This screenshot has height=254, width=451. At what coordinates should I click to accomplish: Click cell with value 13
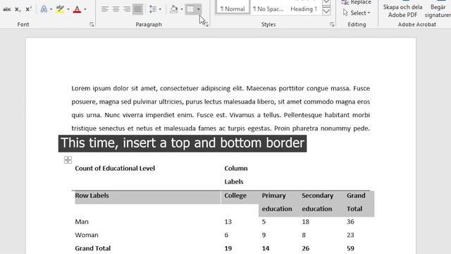pos(228,222)
